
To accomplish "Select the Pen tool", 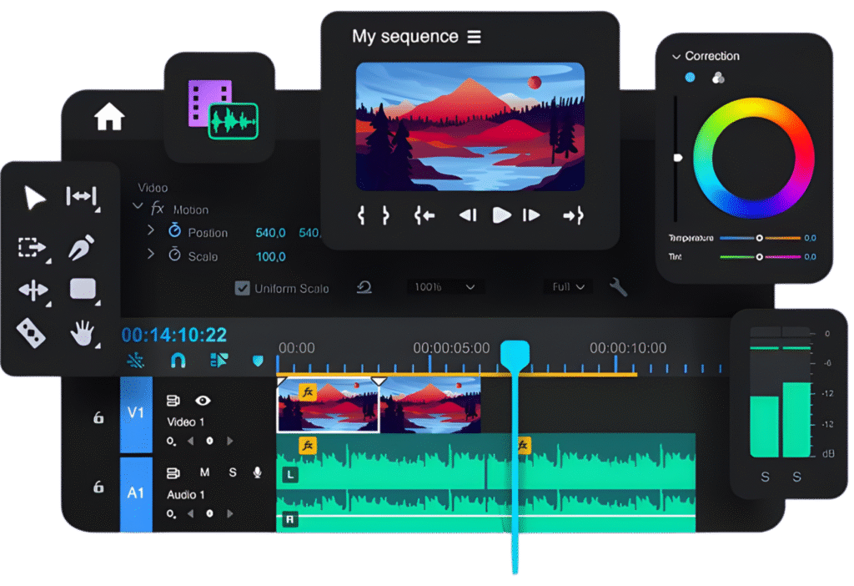I will [x=81, y=247].
